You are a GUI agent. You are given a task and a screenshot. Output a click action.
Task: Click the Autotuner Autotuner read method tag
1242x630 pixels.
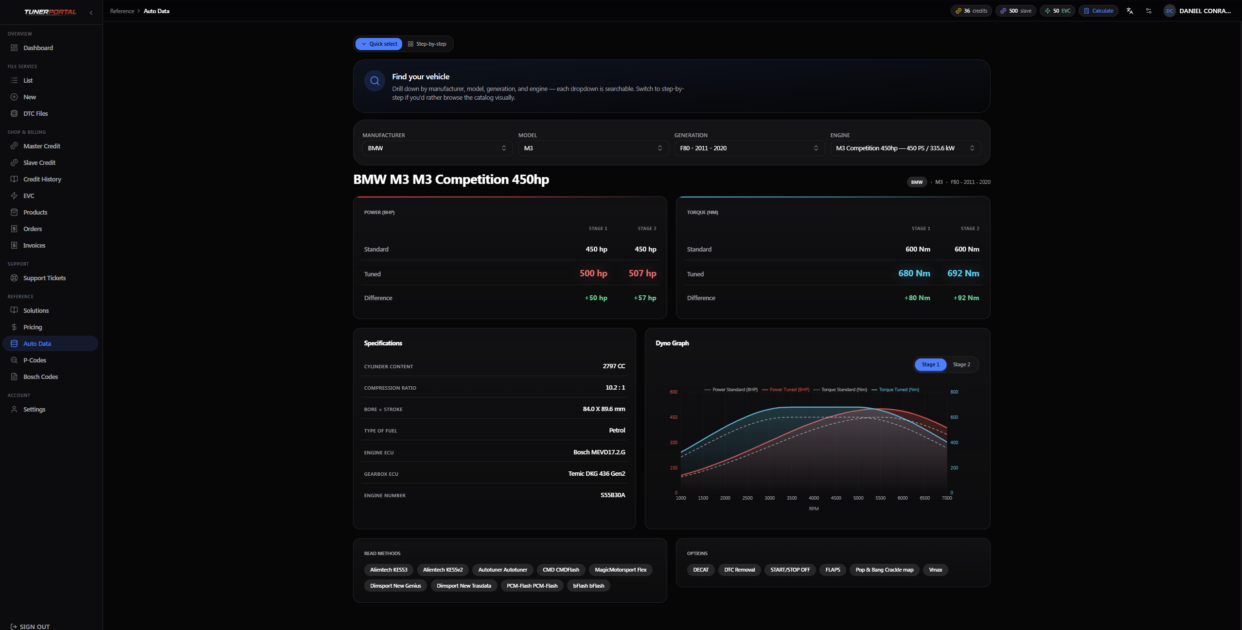click(503, 570)
